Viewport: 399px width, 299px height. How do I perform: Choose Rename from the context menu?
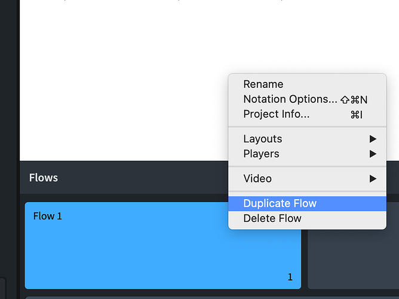pyautogui.click(x=263, y=84)
